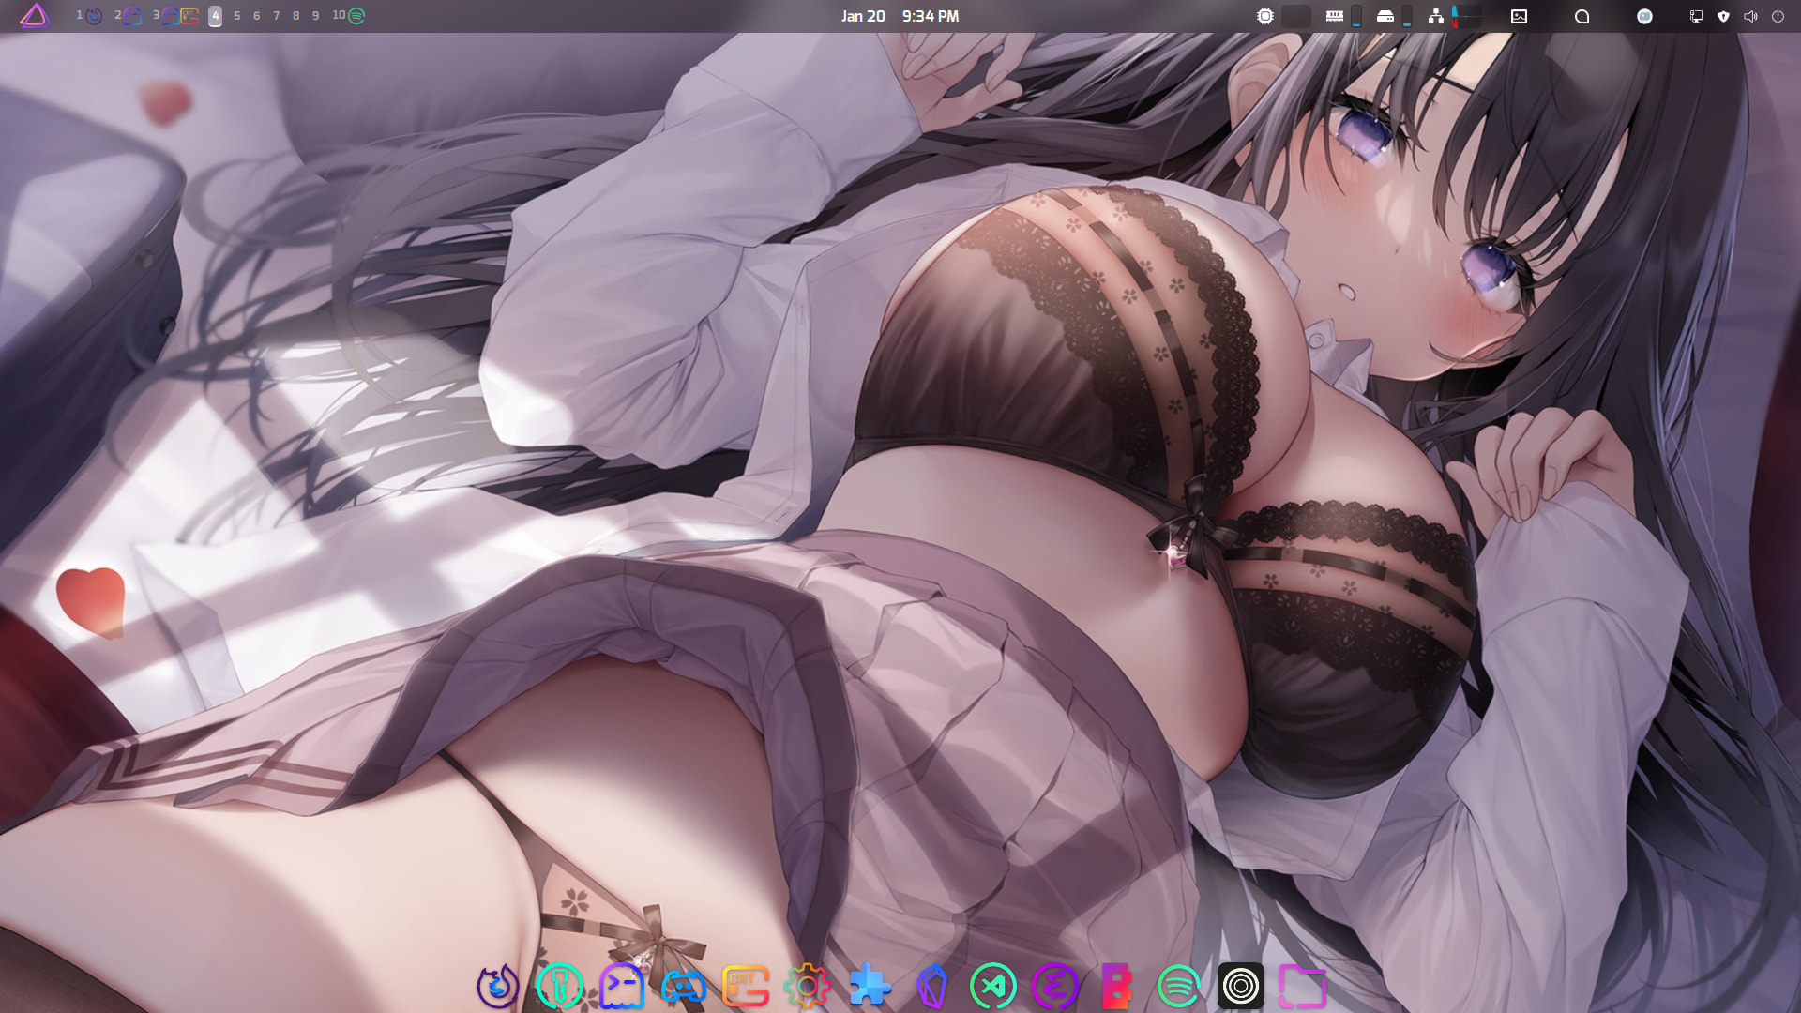Image resolution: width=1801 pixels, height=1013 pixels.
Task: Open the wallpaper picture icon in panel
Action: tap(1519, 16)
